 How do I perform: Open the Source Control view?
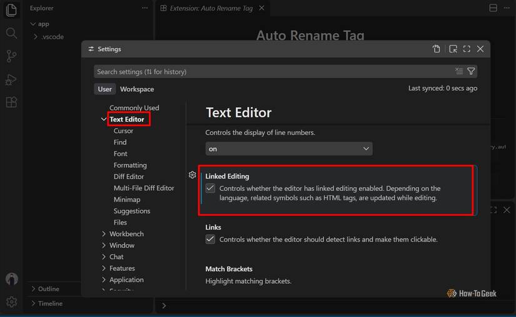click(11, 56)
